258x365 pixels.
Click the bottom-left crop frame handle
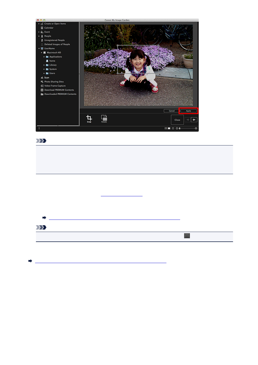point(117,73)
